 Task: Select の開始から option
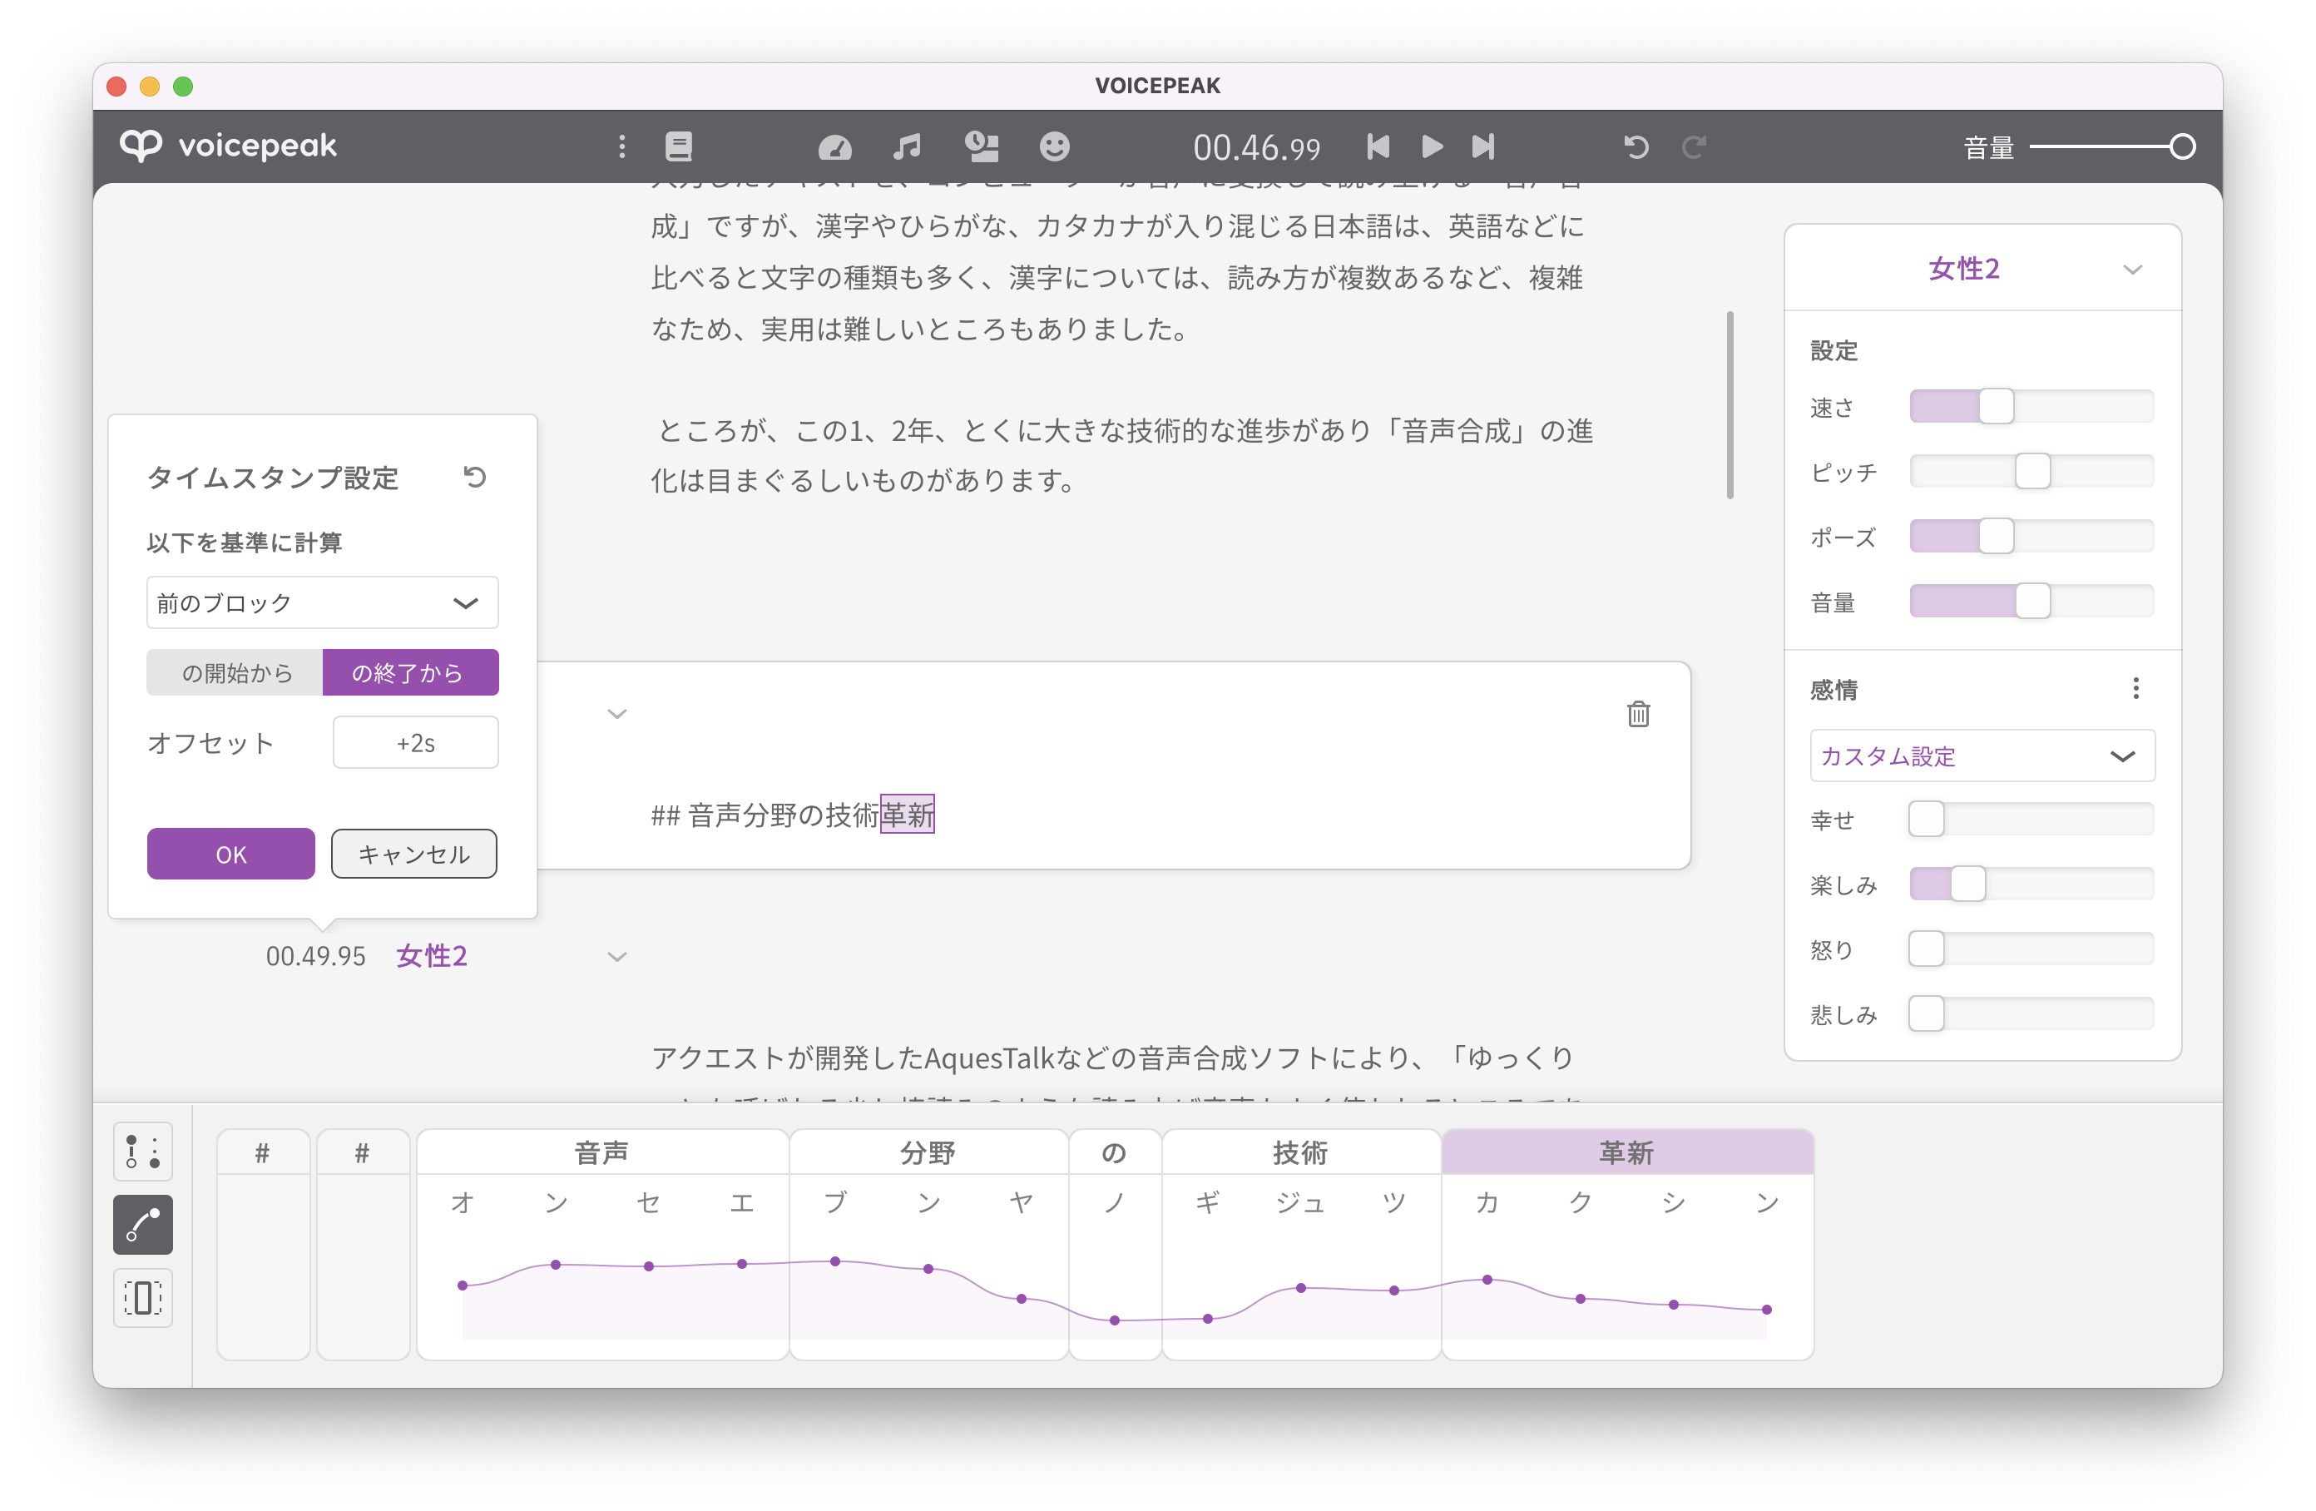(x=235, y=673)
